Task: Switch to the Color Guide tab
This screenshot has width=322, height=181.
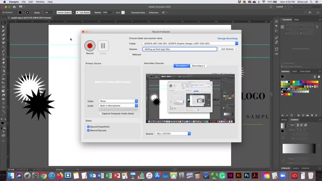Action: click(305, 71)
